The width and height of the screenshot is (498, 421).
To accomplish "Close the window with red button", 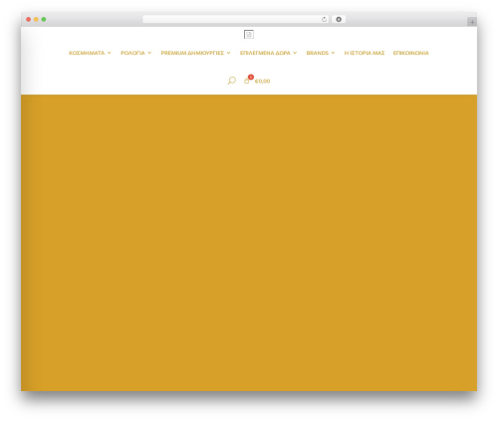I will click(x=29, y=20).
